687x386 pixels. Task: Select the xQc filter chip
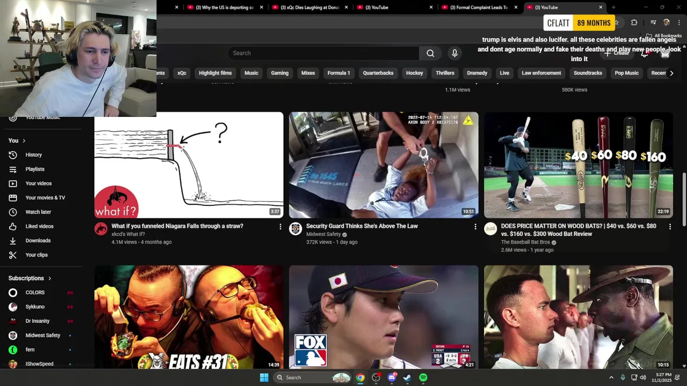(182, 73)
